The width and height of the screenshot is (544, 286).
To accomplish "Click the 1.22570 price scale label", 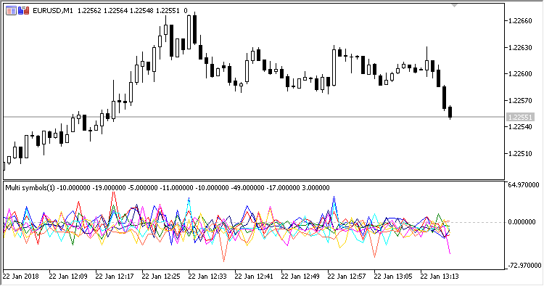I will coord(520,101).
